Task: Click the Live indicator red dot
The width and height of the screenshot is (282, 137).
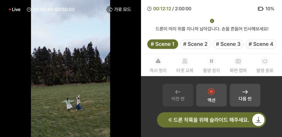Action: point(10,10)
